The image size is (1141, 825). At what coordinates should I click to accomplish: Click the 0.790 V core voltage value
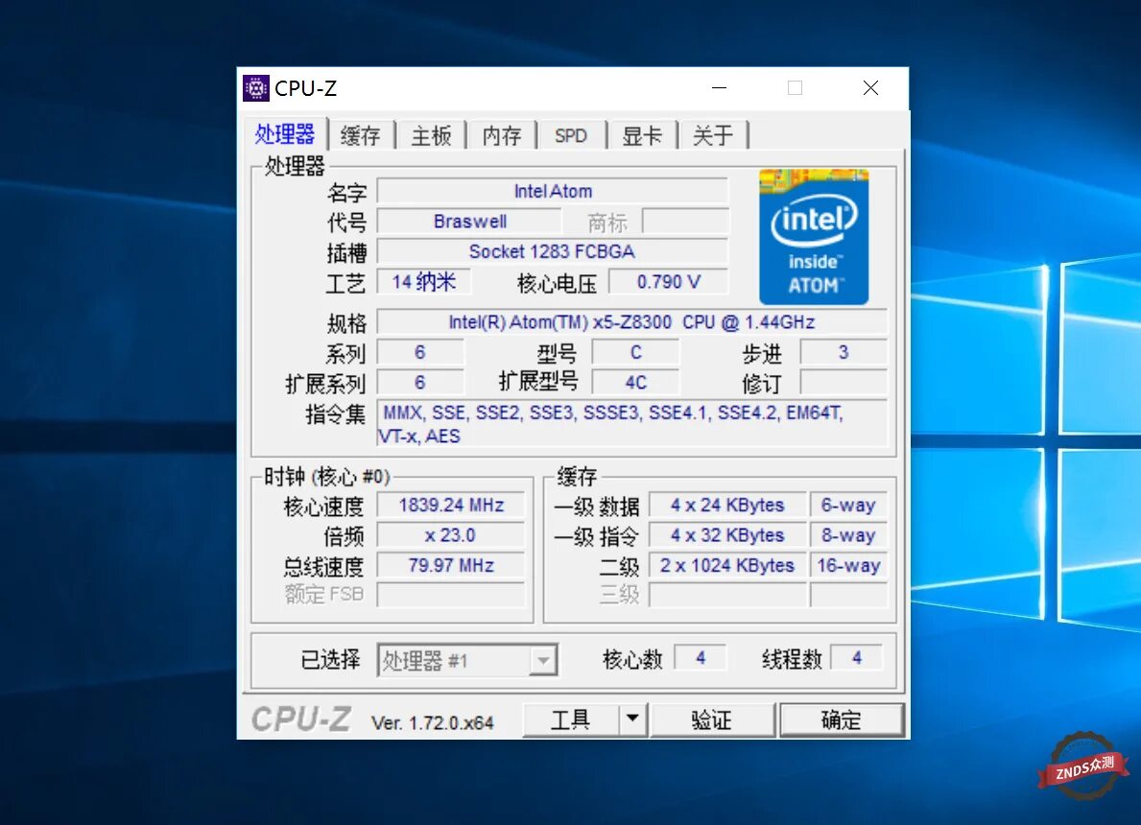point(668,281)
